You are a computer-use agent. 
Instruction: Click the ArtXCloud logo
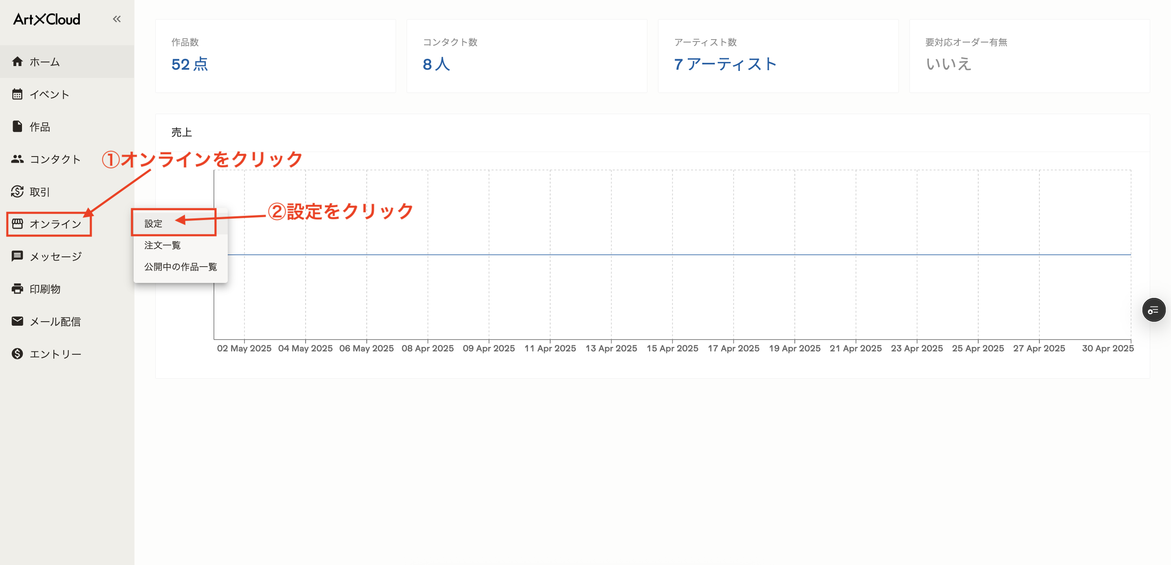click(46, 19)
